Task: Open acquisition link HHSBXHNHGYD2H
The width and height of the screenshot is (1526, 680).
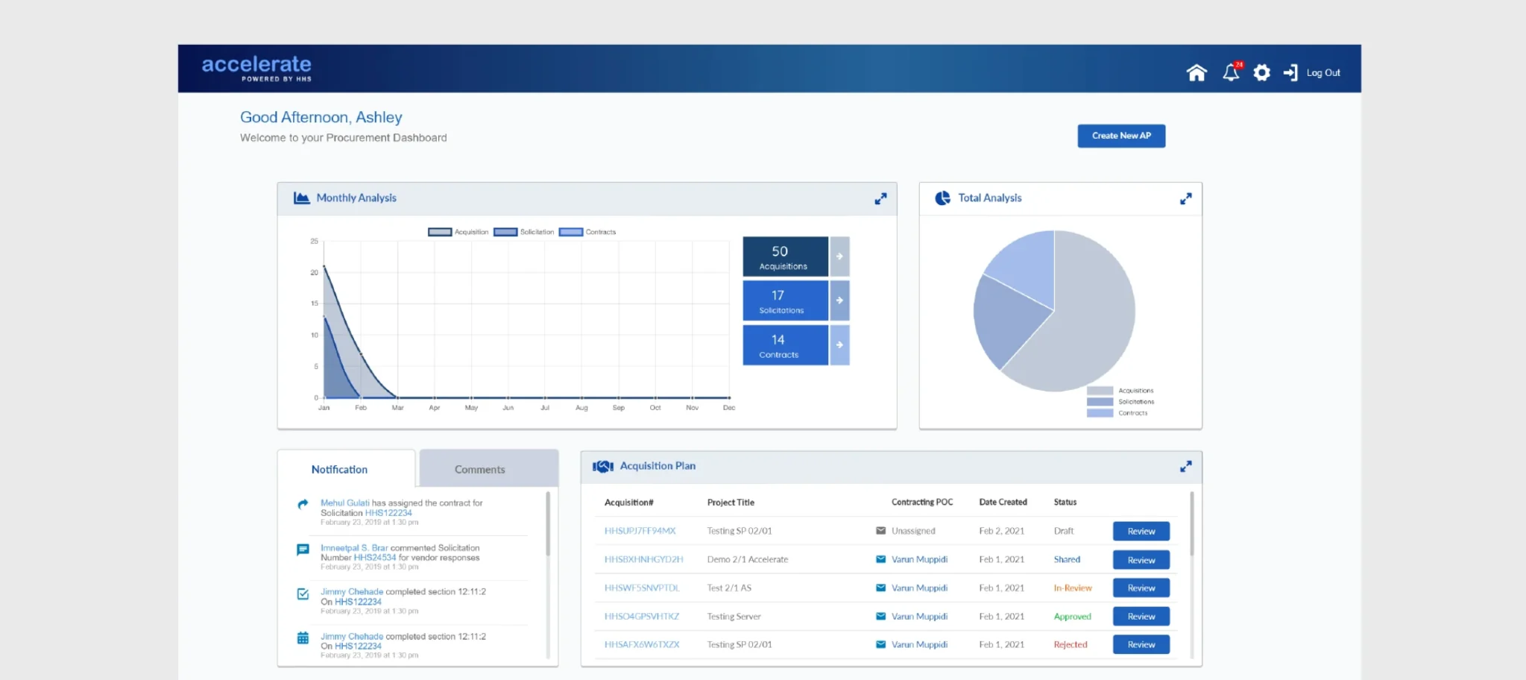Action: pyautogui.click(x=643, y=559)
